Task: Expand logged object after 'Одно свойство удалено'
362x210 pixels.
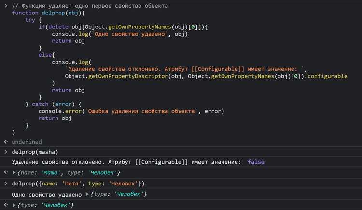Action: click(x=87, y=194)
